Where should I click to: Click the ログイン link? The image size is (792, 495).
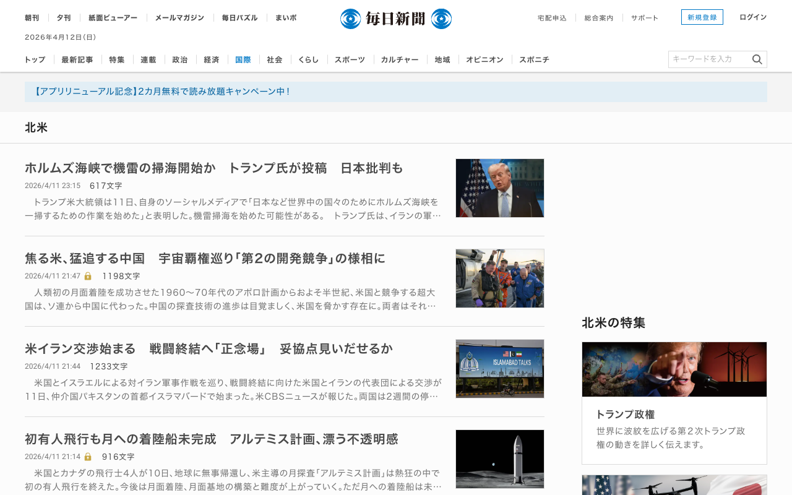tap(753, 17)
